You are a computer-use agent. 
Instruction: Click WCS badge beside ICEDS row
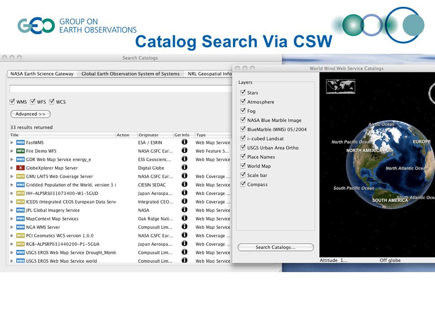(20, 202)
